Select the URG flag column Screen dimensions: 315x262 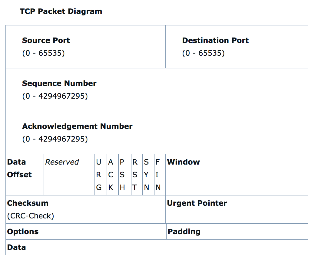pyautogui.click(x=99, y=175)
